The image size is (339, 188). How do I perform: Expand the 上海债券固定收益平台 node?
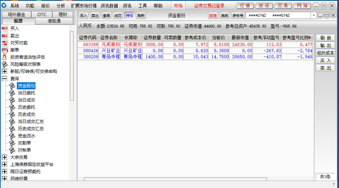(x=5, y=164)
